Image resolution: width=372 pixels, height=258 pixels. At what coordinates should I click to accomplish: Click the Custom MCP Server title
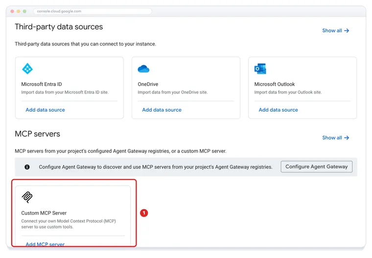tap(44, 213)
